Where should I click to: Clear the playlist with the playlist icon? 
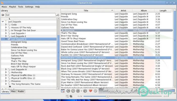point(63,91)
